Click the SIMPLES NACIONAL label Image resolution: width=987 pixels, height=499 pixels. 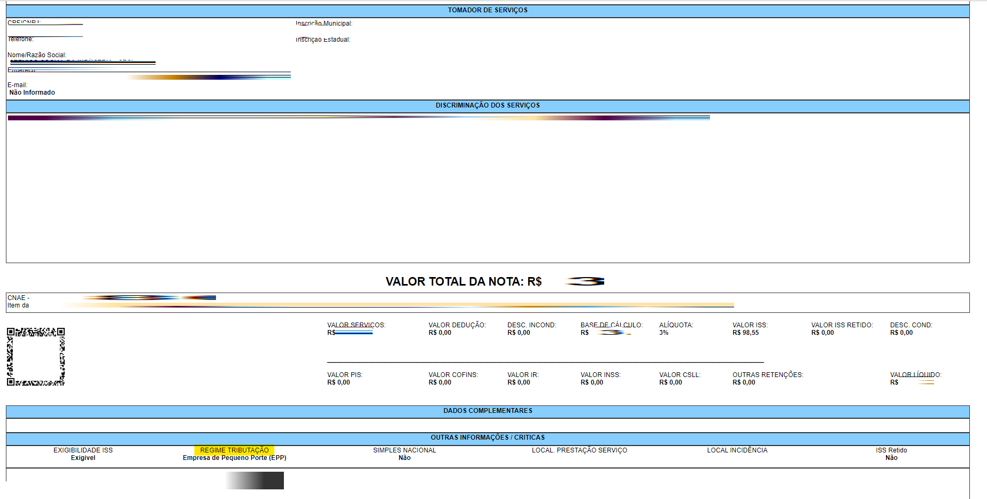pos(404,450)
